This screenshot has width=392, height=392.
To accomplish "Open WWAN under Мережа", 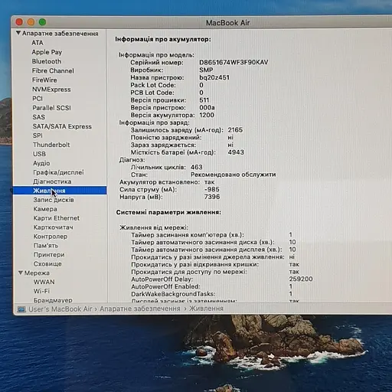I will (44, 282).
